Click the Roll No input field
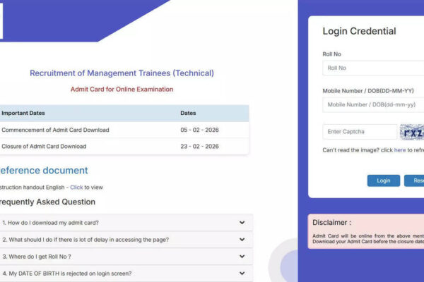424x282 pixels. (x=373, y=68)
